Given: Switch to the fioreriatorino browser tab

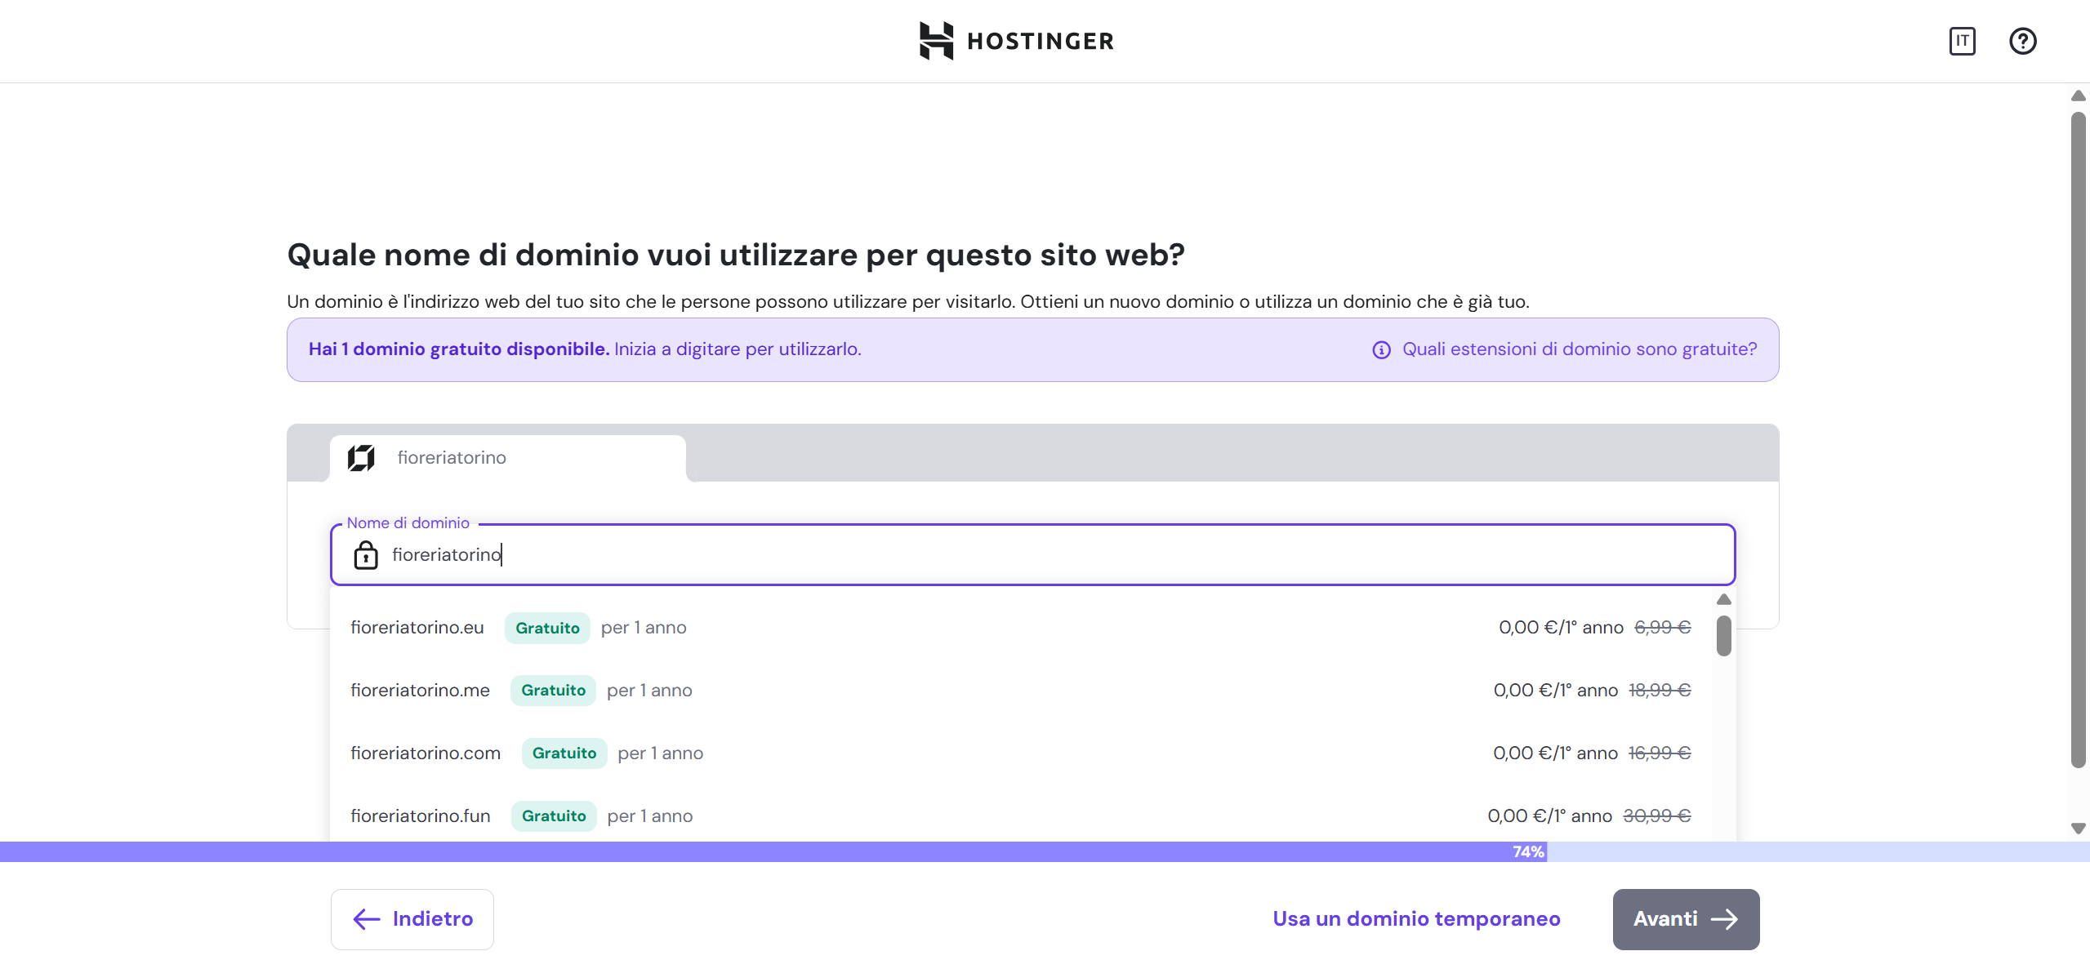Looking at the screenshot, I should point(508,458).
